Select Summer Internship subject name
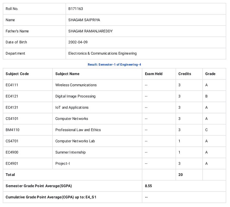Image resolution: width=230 pixels, height=207 pixels. (70, 152)
